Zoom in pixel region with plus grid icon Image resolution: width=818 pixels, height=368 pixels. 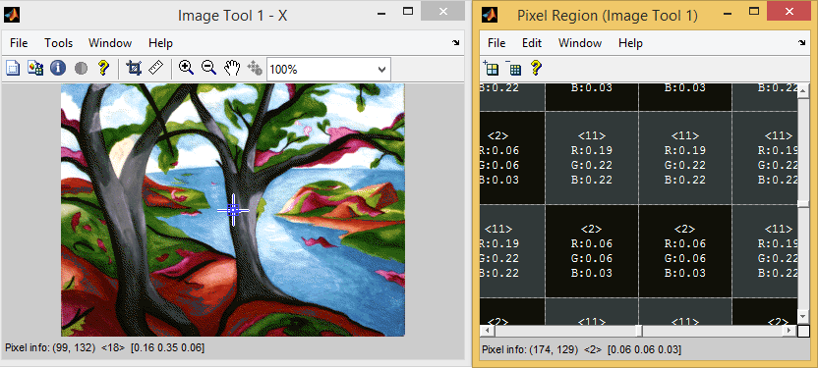click(x=491, y=68)
